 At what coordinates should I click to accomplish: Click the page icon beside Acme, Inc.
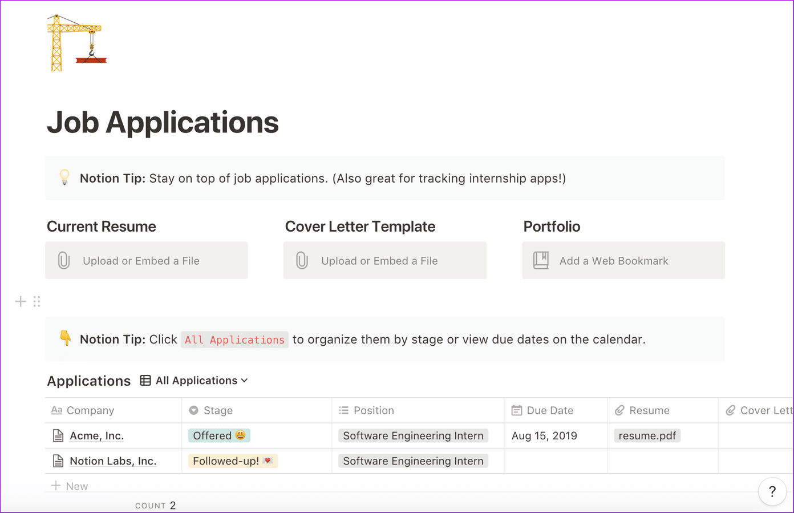[x=58, y=436]
